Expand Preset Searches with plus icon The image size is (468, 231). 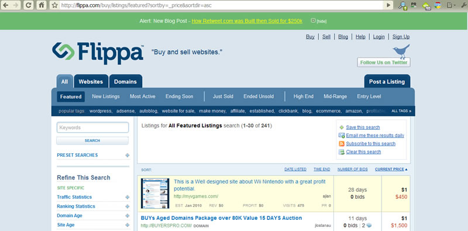pyautogui.click(x=128, y=155)
